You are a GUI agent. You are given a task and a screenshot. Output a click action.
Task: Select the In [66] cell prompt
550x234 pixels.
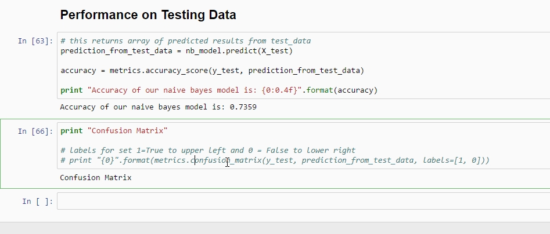pos(35,131)
